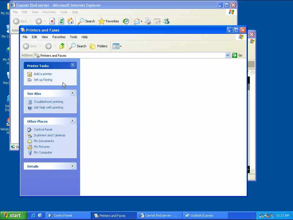Click the Add a printer icon
This screenshot has height=220, width=293.
pos(29,74)
